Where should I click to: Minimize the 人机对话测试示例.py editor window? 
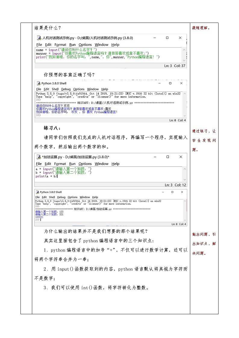pos(154,38)
